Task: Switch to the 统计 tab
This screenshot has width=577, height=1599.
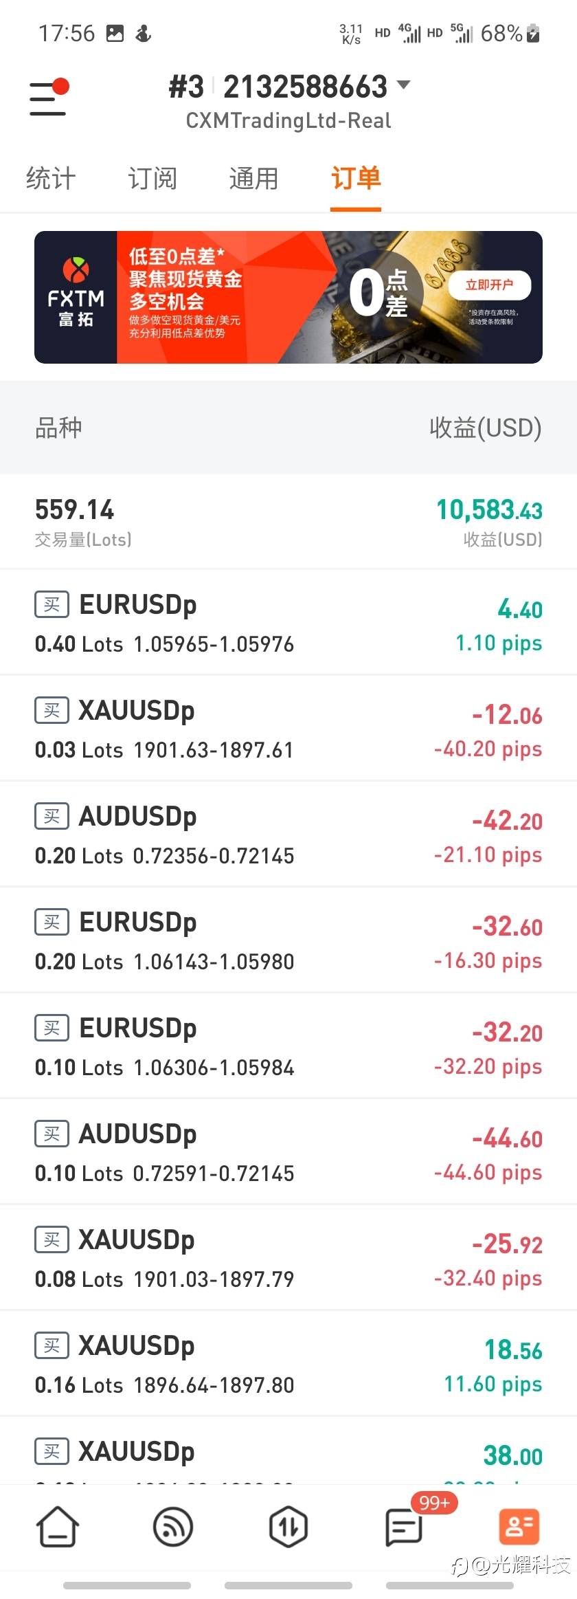Action: pyautogui.click(x=51, y=179)
